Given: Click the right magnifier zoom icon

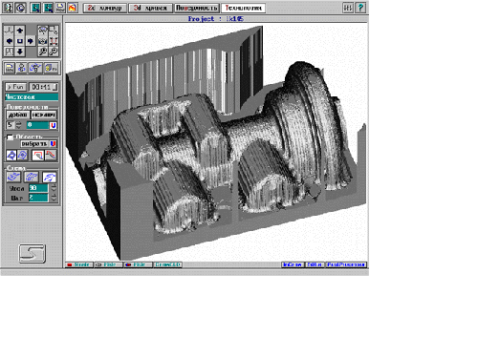Looking at the screenshot, I should tap(54, 52).
